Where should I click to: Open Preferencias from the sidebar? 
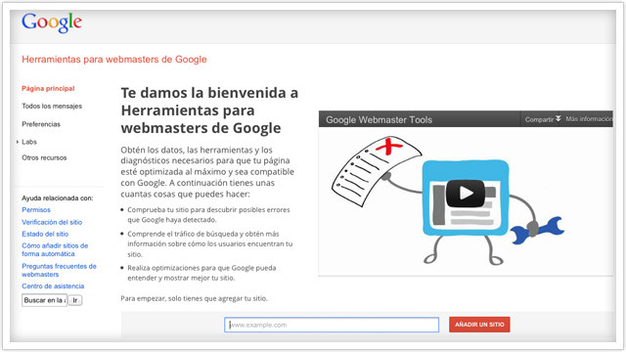41,124
